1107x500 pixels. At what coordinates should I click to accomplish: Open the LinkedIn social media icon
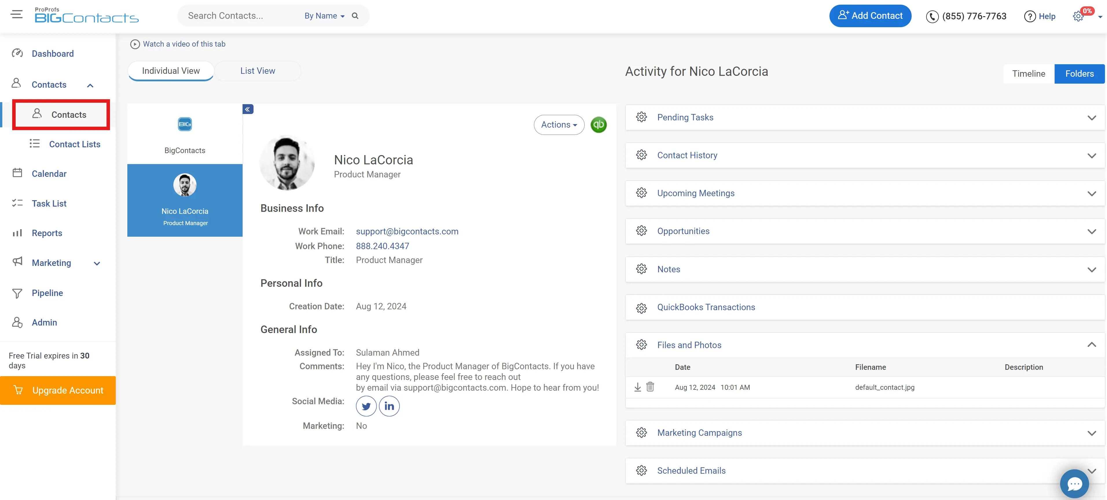click(x=389, y=406)
